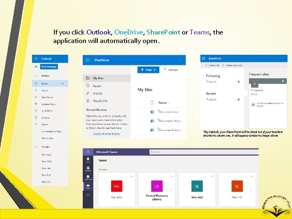292x219 pixels.
Task: Open the app launcher in Outlook header
Action: (36, 59)
